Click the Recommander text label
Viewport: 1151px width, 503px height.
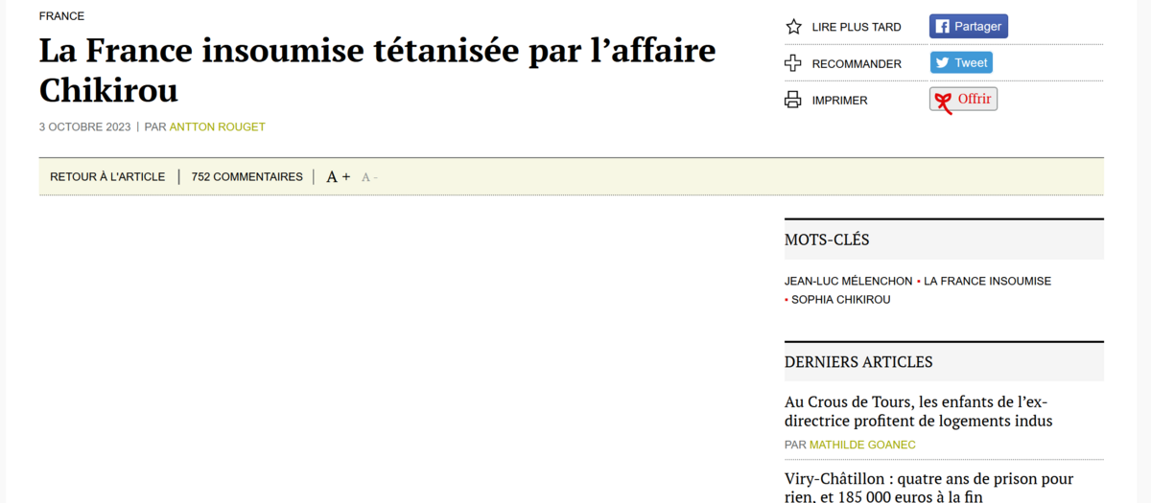(856, 64)
